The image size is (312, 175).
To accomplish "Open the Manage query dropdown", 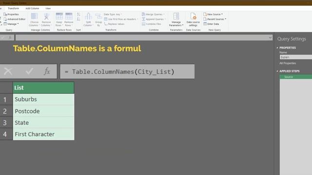I will tap(11, 24).
